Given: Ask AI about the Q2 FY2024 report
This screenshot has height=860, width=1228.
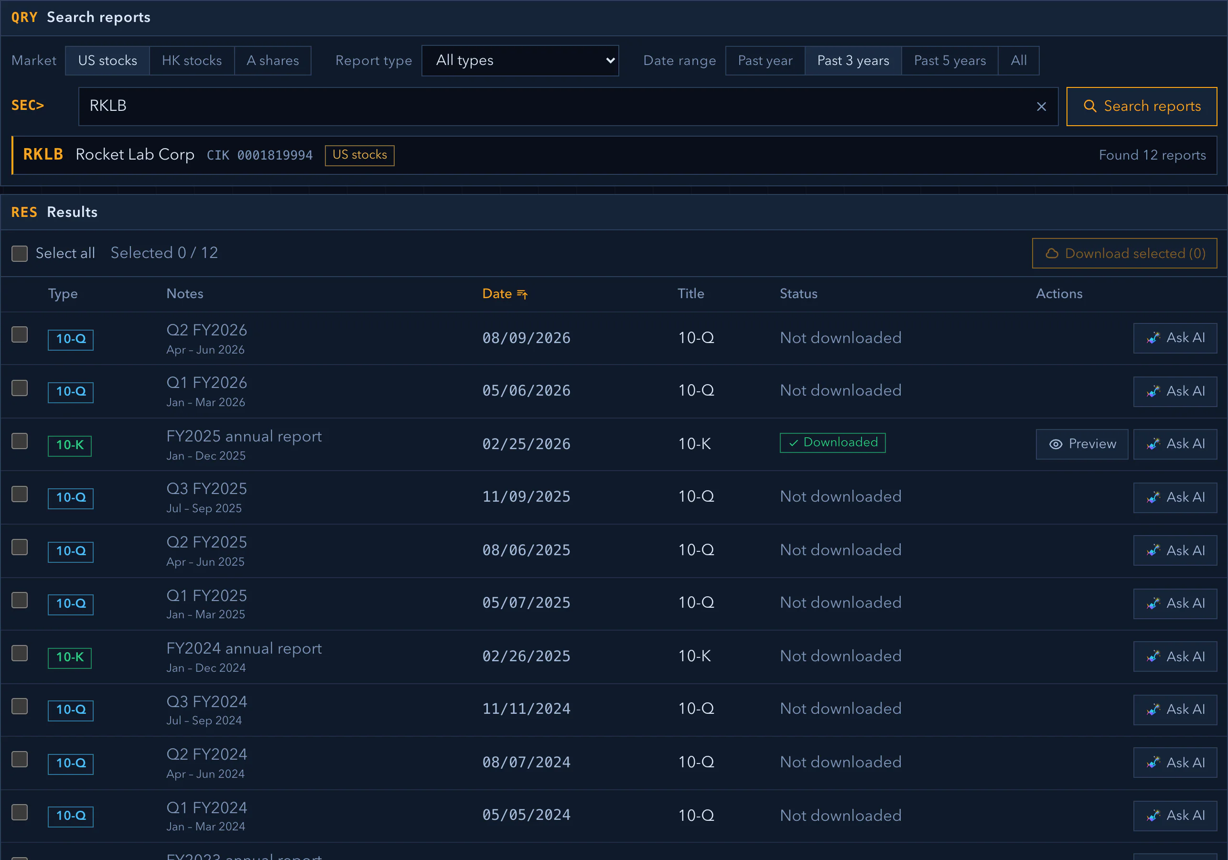Looking at the screenshot, I should click(x=1175, y=762).
